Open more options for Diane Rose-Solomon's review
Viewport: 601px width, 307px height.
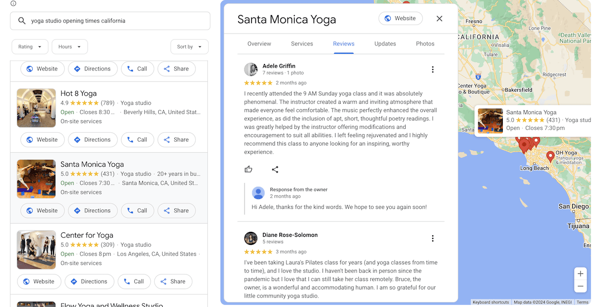pos(433,238)
